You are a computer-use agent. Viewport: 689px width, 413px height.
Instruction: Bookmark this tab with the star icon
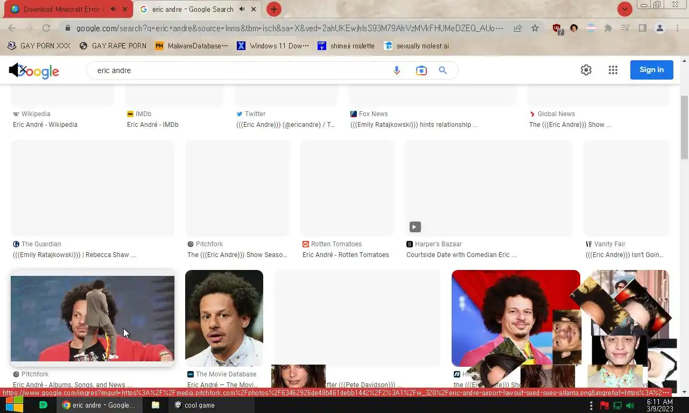(535, 28)
